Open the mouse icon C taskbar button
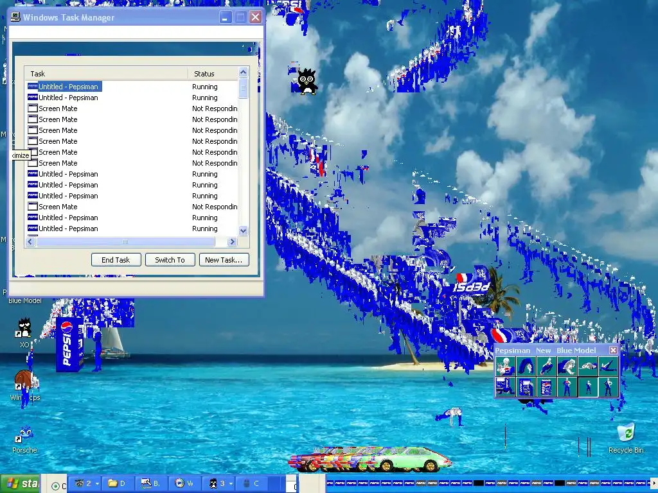The width and height of the screenshot is (658, 493). click(252, 483)
